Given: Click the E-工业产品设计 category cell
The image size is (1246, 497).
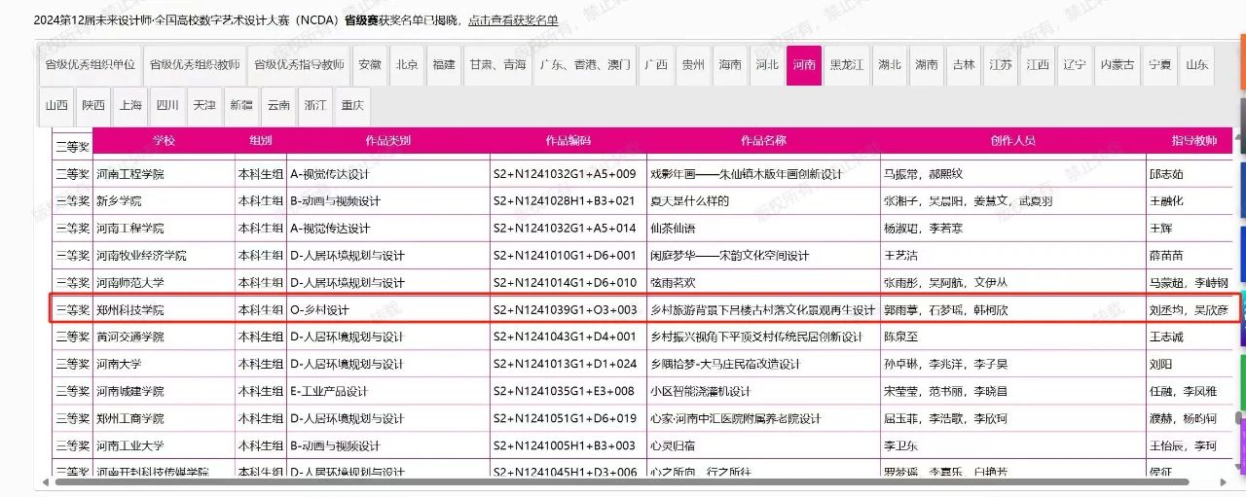Looking at the screenshot, I should (x=388, y=392).
